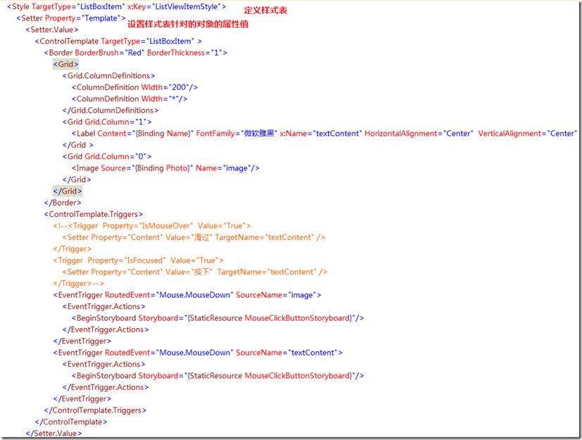The width and height of the screenshot is (582, 440).
Task: Click the closing </Trigger>--> comment line
Action: pos(79,283)
